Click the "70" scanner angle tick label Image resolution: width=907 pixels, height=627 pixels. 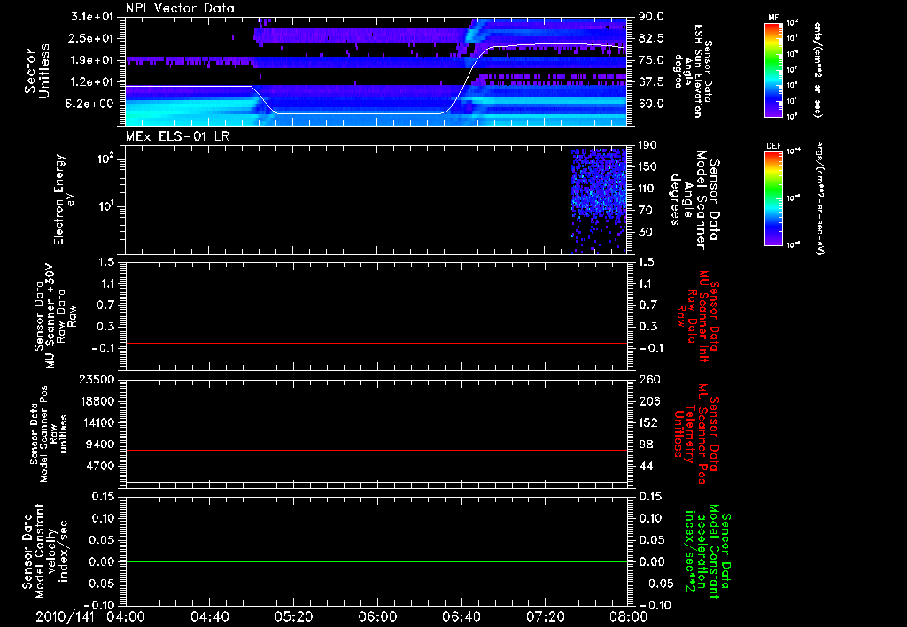coord(645,211)
